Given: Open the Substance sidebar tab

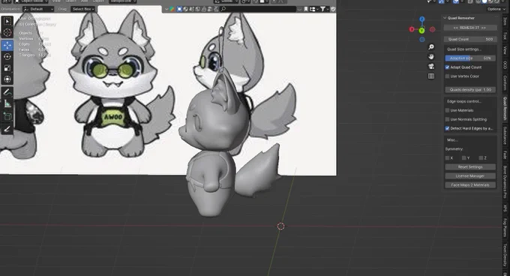Looking at the screenshot, I should (x=505, y=136).
